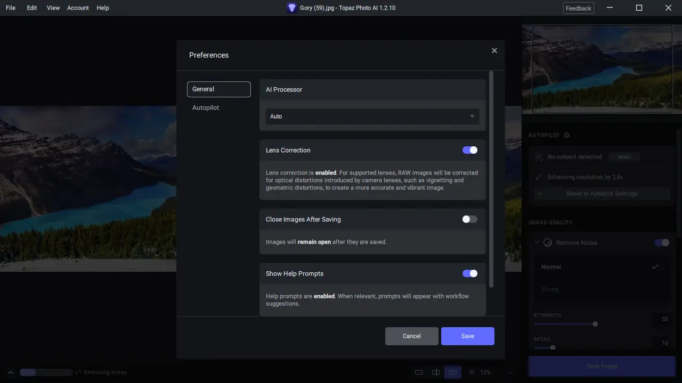682x383 pixels.
Task: Click the Save Image button
Action: point(602,366)
